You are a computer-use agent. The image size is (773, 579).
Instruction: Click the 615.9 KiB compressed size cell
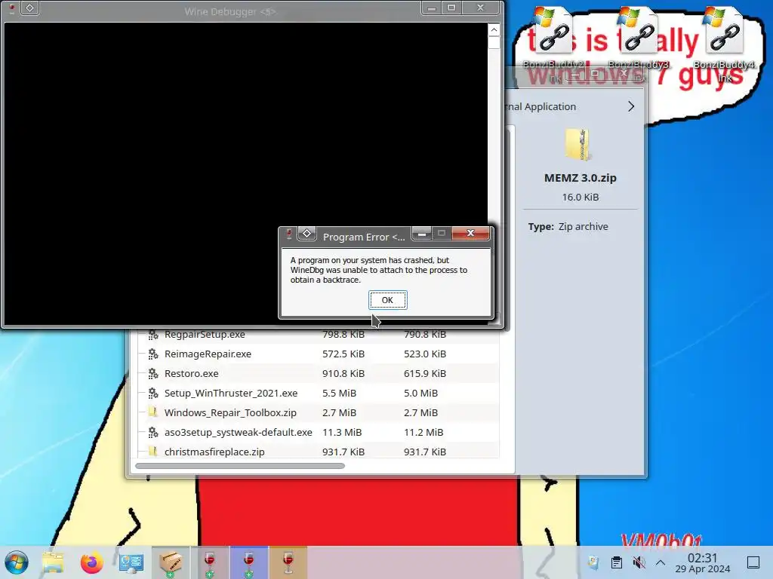click(425, 373)
